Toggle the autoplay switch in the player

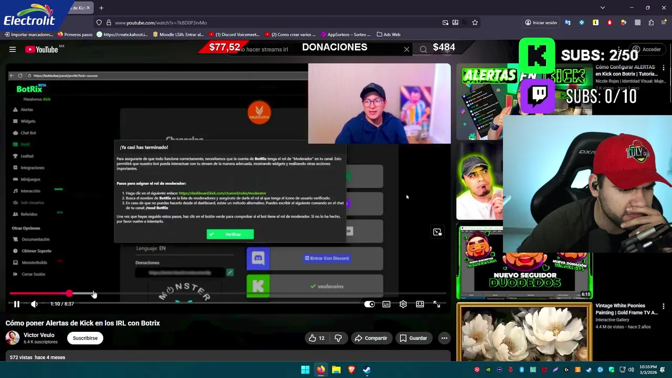370,304
